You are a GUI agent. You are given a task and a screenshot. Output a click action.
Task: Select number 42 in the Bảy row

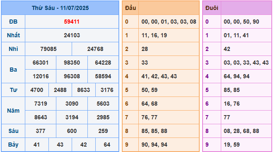84,145
